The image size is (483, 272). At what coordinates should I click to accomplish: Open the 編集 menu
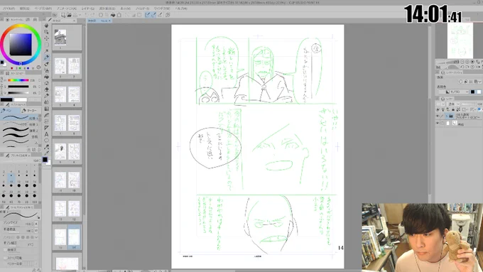coord(24,9)
